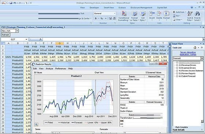Click the chart zoom magnifier icon
The width and height of the screenshot is (205, 134).
coord(36,125)
